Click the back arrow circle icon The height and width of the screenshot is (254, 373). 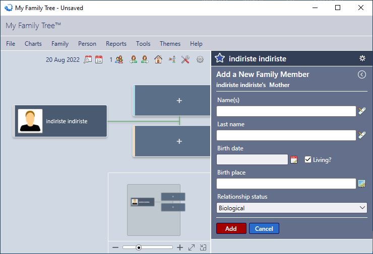click(362, 74)
